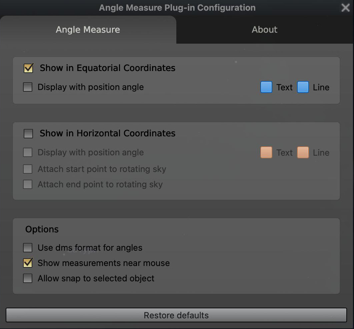Open orange horizontal Text color swatch
This screenshot has height=329, width=354.
(266, 153)
